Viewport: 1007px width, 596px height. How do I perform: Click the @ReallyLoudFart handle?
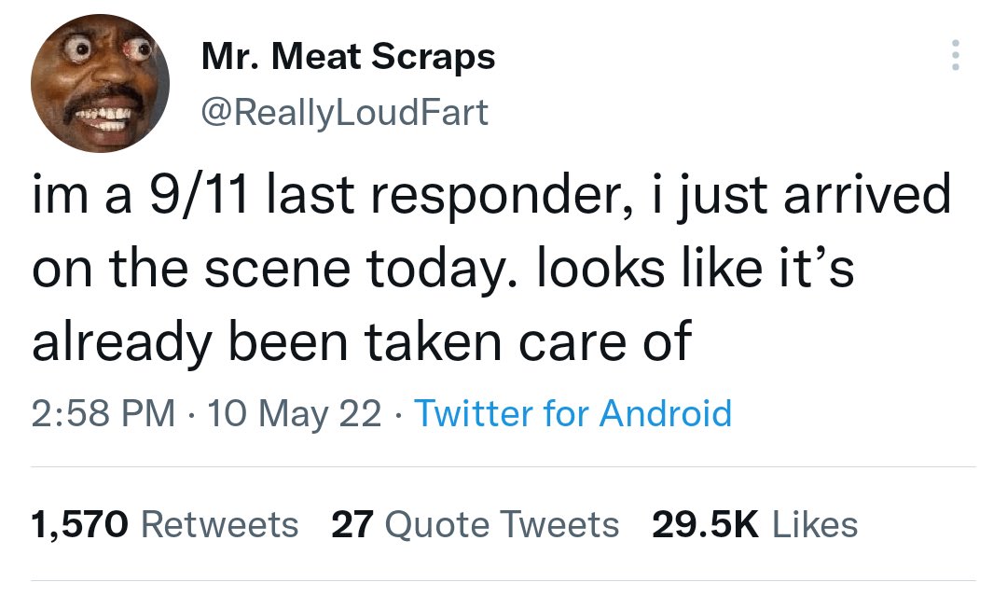click(x=345, y=113)
